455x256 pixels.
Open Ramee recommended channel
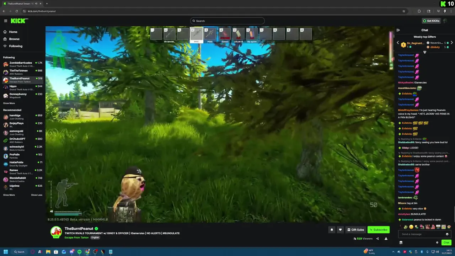pos(23,172)
